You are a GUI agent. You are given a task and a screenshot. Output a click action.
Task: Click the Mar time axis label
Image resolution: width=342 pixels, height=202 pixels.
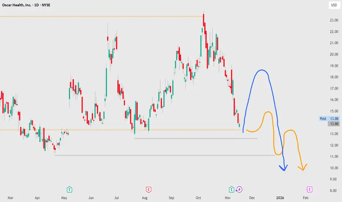click(11, 198)
